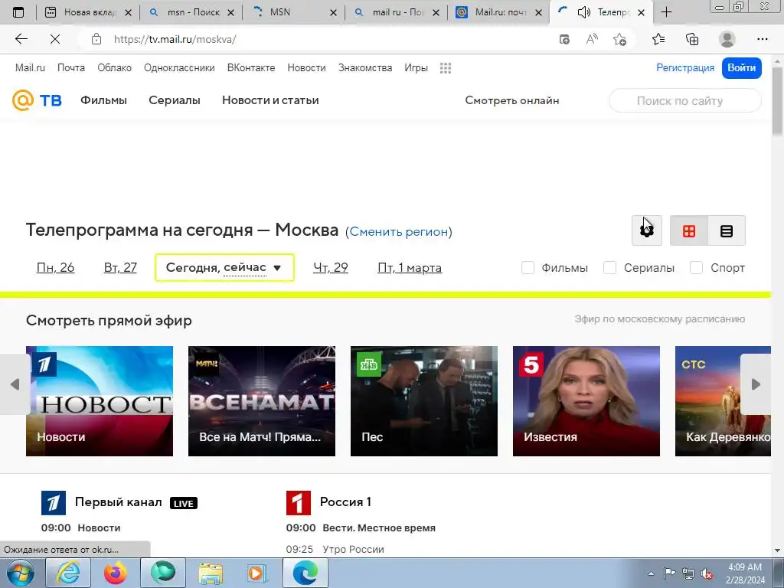Launch Firefox from the taskbar
The image size is (784, 588).
(116, 573)
